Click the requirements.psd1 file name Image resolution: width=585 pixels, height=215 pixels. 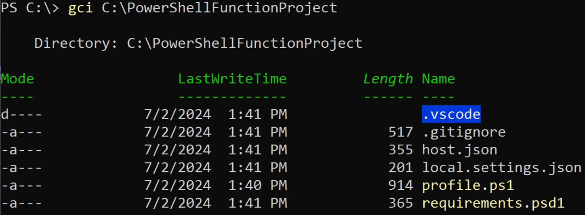point(493,203)
